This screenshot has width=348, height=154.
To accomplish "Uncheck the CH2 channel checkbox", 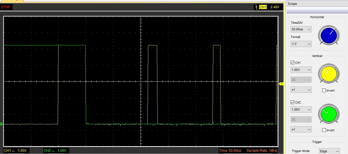I will click(293, 102).
